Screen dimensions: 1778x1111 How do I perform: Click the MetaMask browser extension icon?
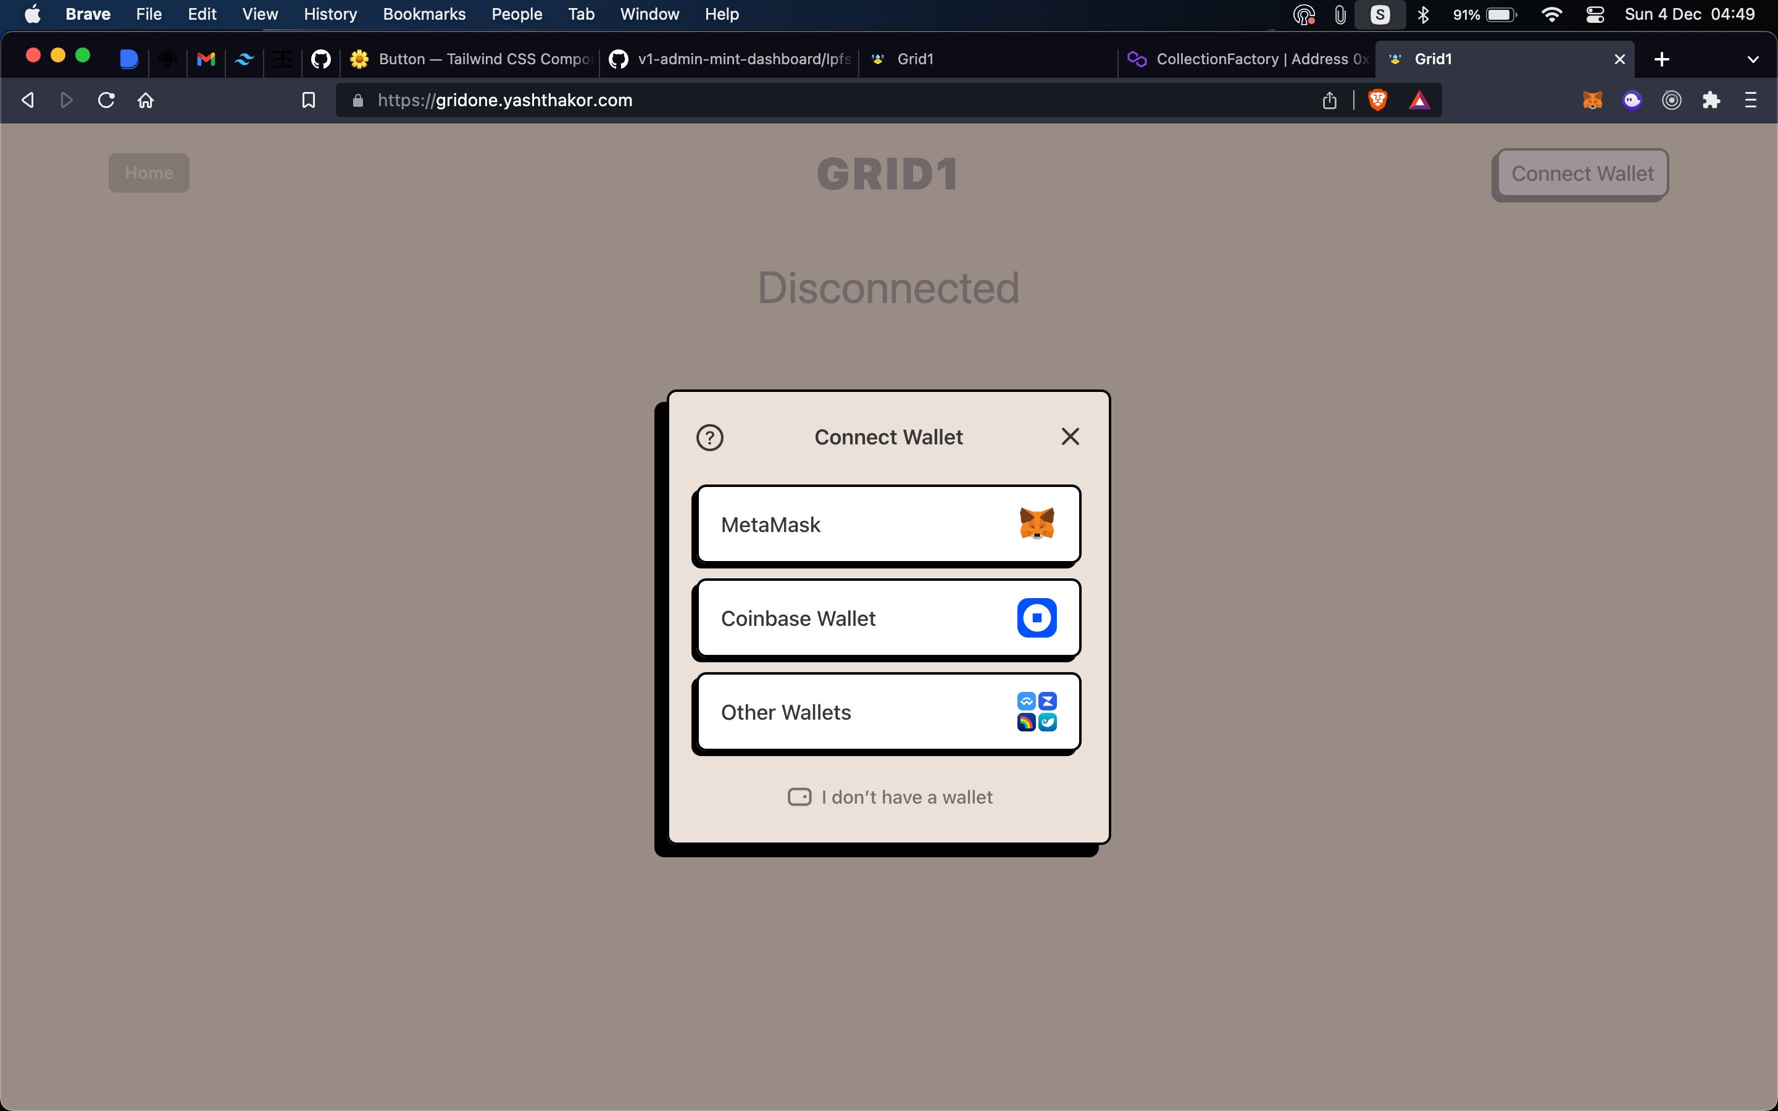coord(1592,101)
